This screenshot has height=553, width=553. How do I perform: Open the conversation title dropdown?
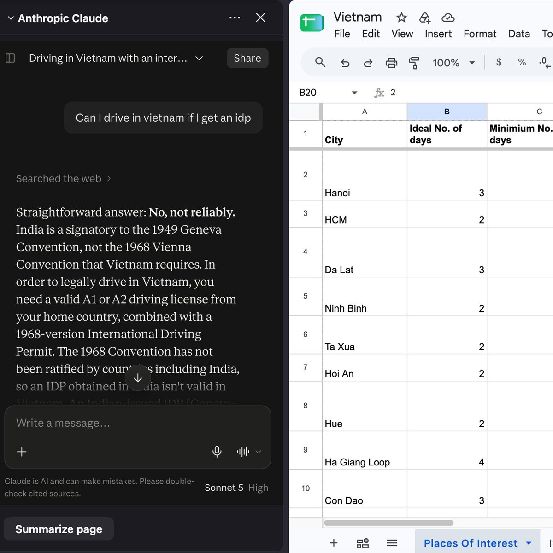point(199,58)
